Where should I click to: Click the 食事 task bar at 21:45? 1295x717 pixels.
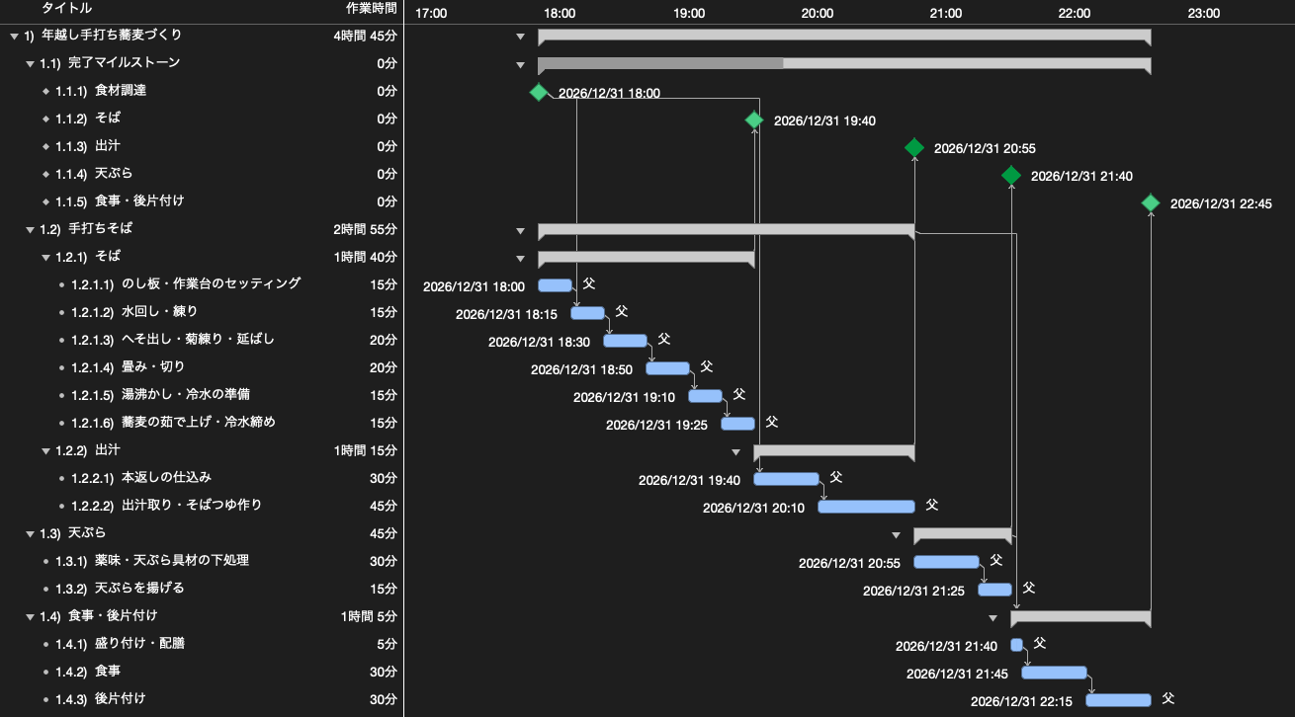[1054, 673]
